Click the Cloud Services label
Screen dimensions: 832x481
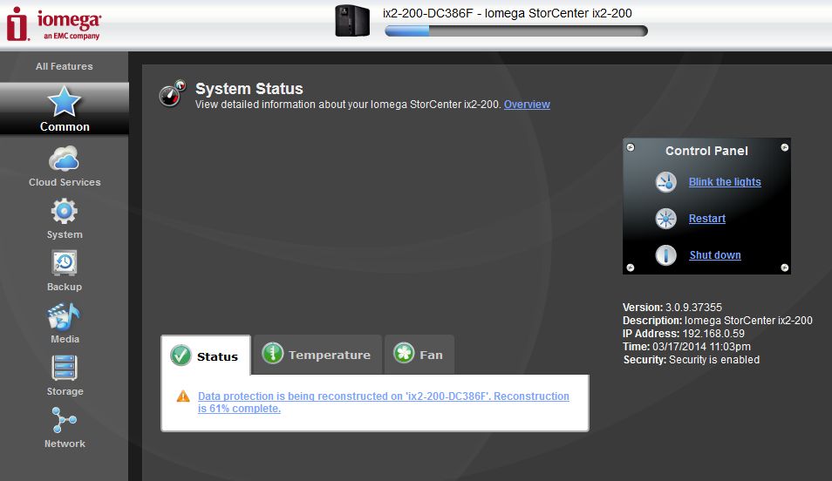pyautogui.click(x=65, y=182)
